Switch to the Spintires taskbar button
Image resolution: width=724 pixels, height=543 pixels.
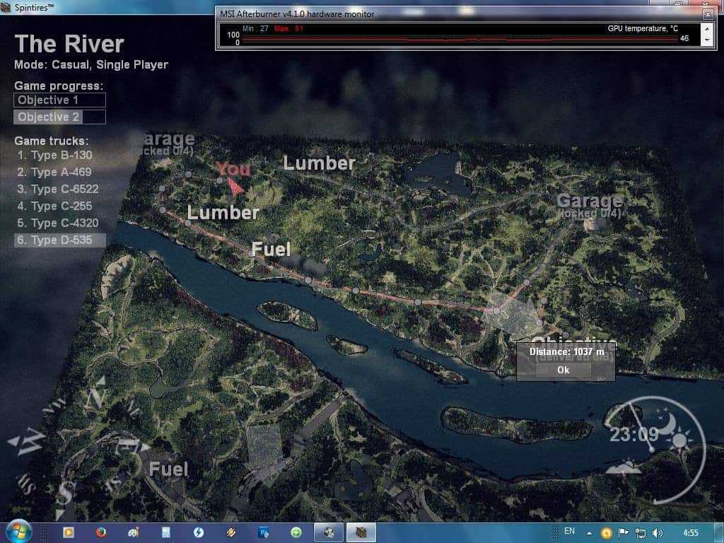[361, 532]
